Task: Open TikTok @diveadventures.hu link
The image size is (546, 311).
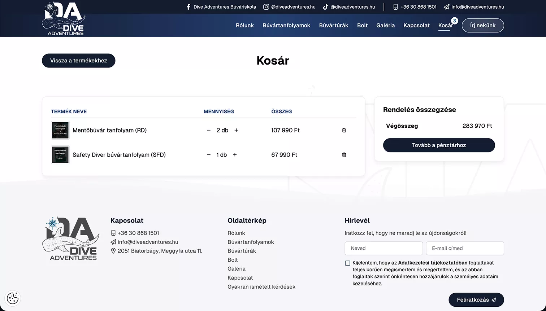Action: tap(349, 7)
